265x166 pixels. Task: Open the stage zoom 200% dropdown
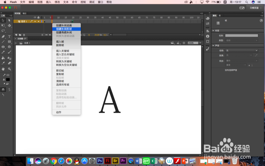point(200,43)
